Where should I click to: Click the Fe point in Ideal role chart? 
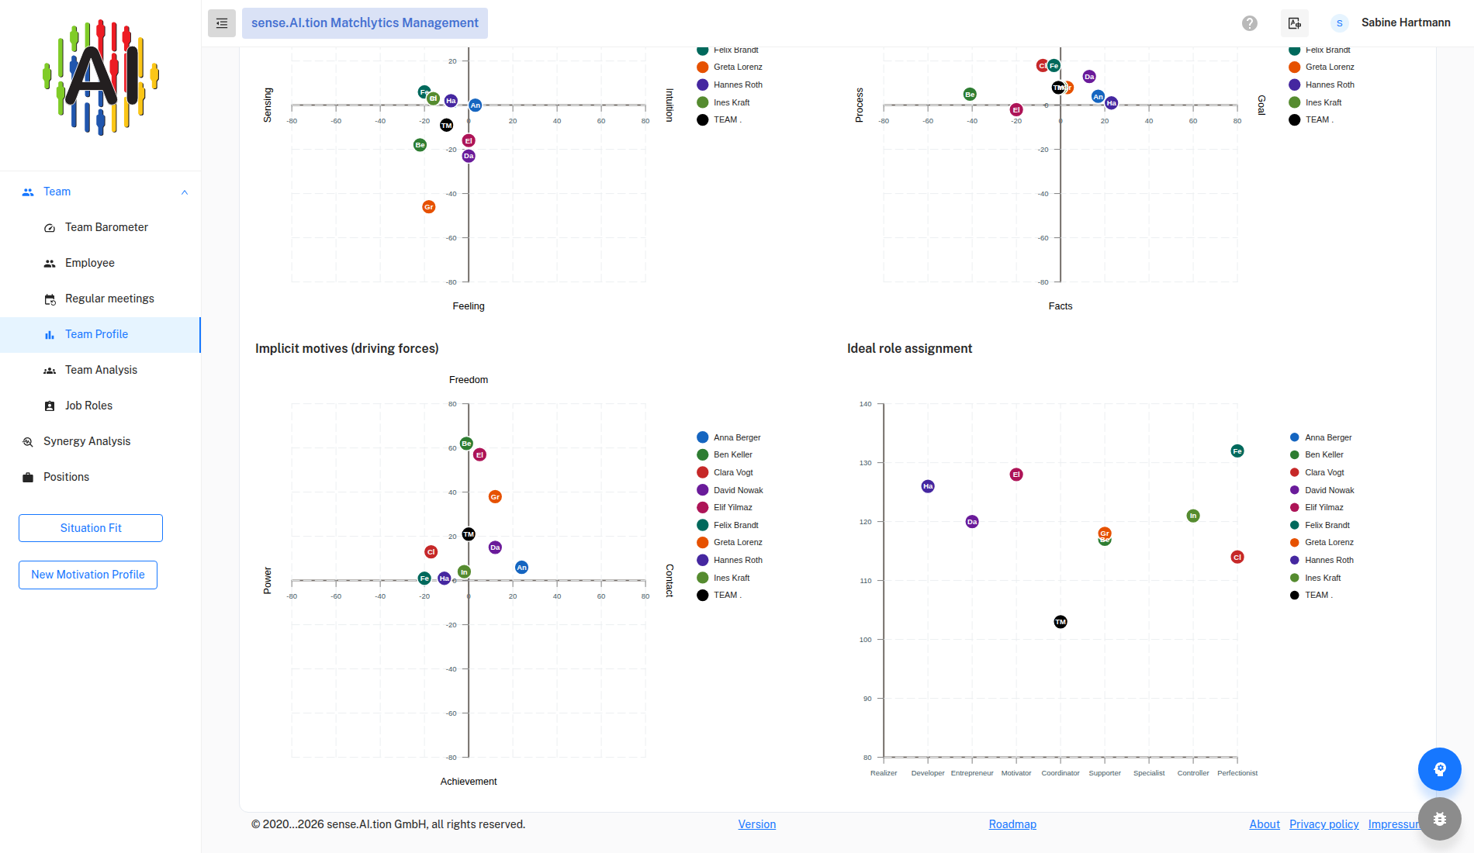1237,451
